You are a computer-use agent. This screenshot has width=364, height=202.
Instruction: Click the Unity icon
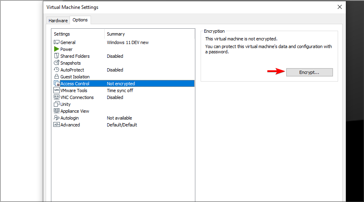(57, 104)
